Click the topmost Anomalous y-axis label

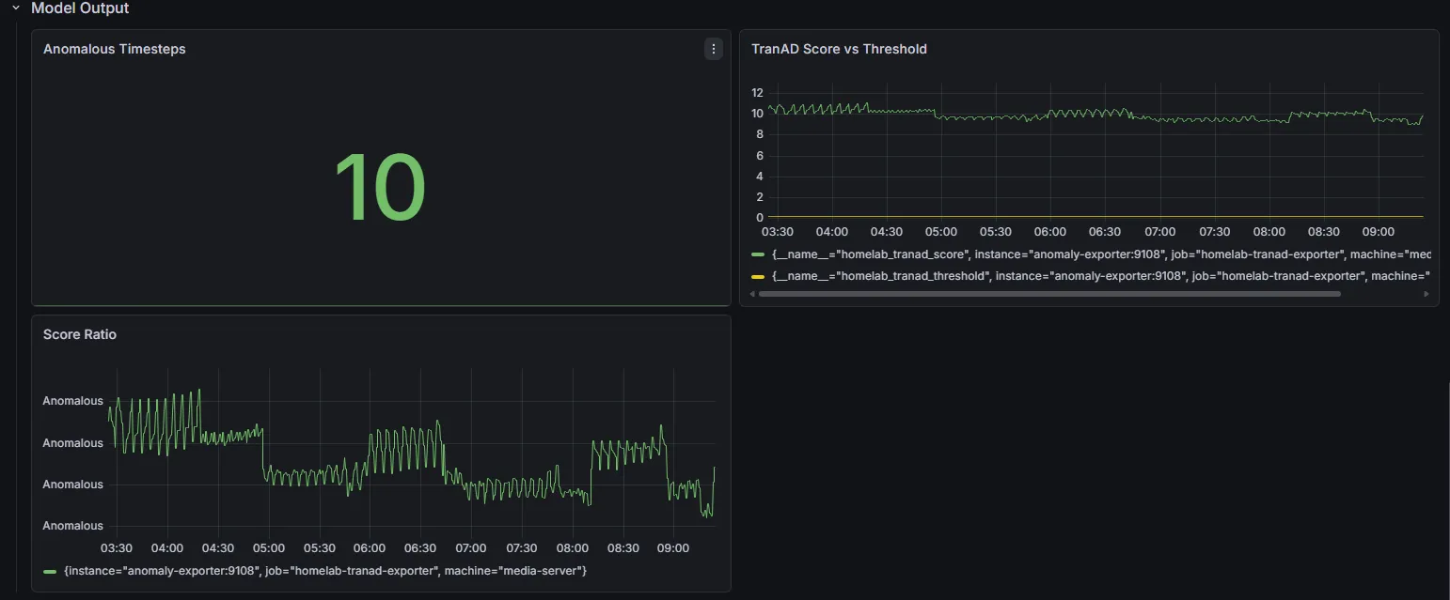point(72,401)
